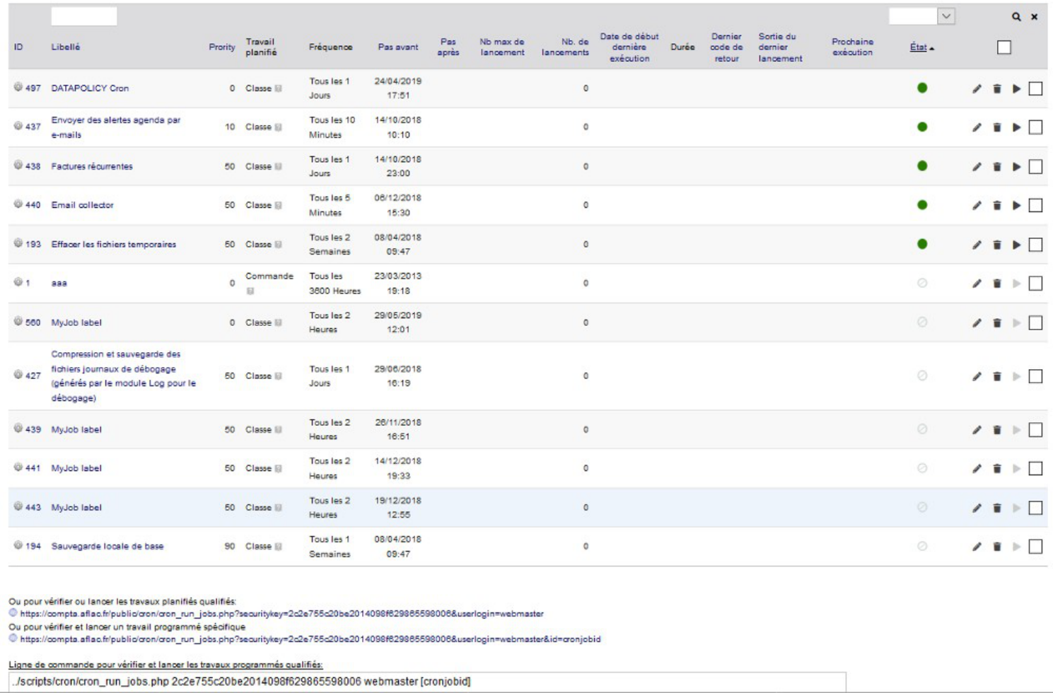
Task: Click the green status dot of job 437
Action: click(x=922, y=127)
